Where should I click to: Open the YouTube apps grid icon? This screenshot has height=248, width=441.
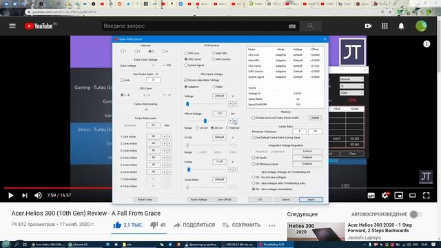[x=384, y=26]
